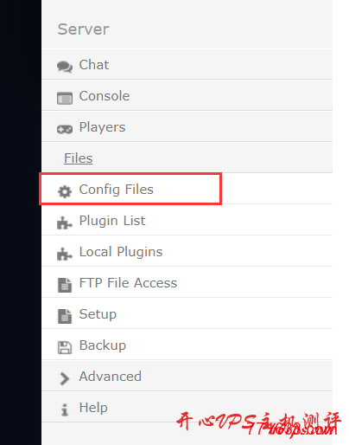This screenshot has height=445, width=349.
Task: Expand the Advanced chevron arrow
Action: (65, 378)
